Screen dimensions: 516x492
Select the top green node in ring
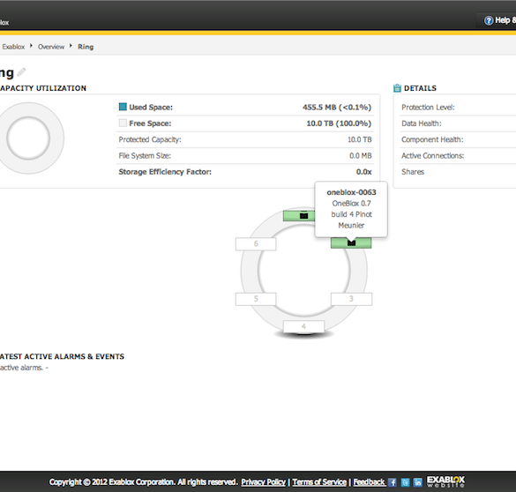299,216
